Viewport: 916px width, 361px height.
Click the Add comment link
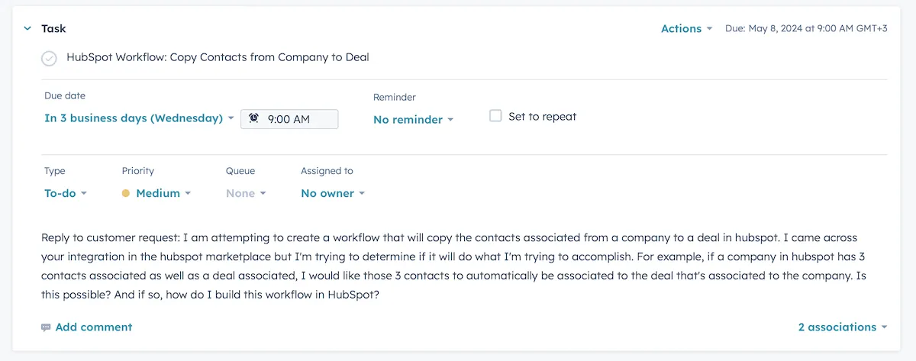pos(94,327)
